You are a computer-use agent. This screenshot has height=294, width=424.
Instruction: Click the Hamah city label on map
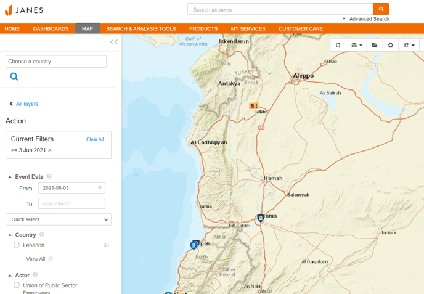coord(273,178)
